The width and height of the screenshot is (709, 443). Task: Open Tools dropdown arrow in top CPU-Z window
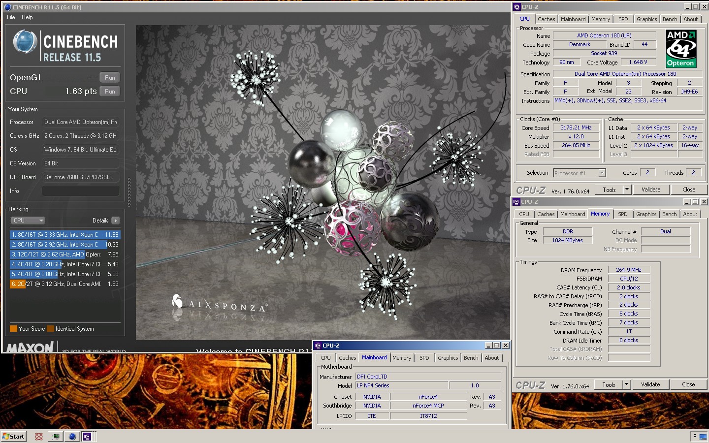click(x=627, y=190)
